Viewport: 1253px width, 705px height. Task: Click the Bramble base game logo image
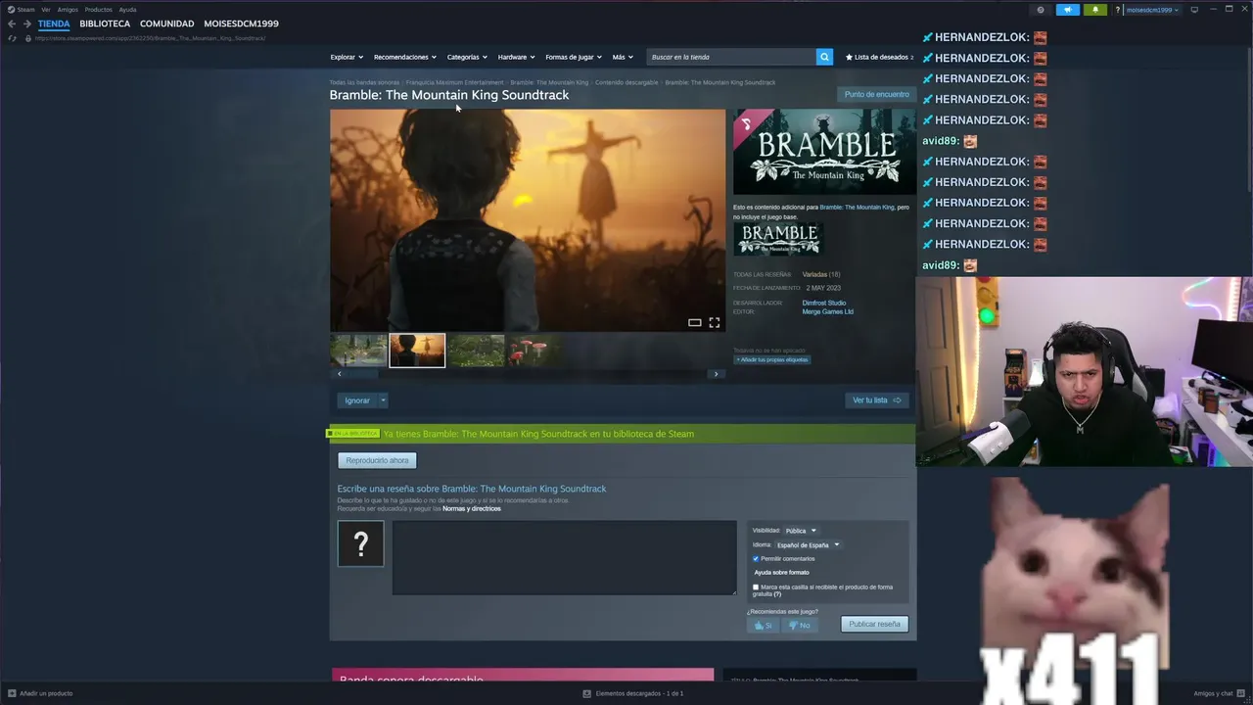pyautogui.click(x=778, y=239)
